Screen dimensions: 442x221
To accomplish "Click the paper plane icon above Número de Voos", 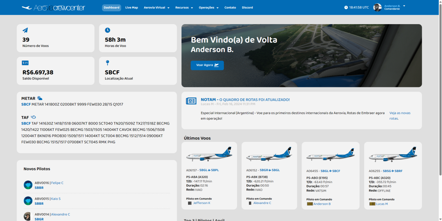I will [25, 31].
